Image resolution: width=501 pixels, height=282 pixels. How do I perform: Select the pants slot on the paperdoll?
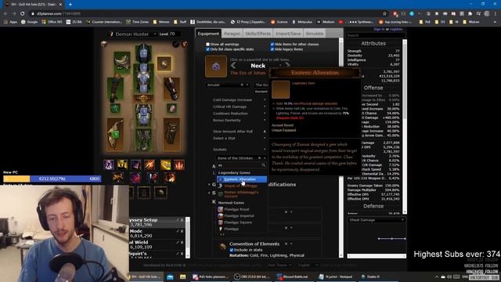[143, 116]
